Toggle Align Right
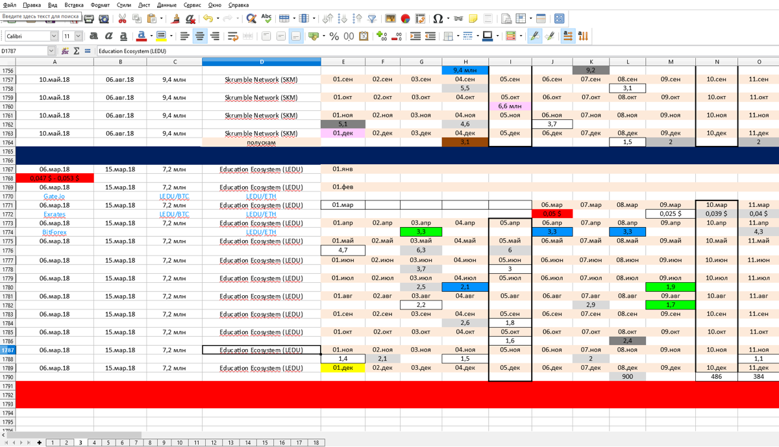779x447 pixels. 215,36
